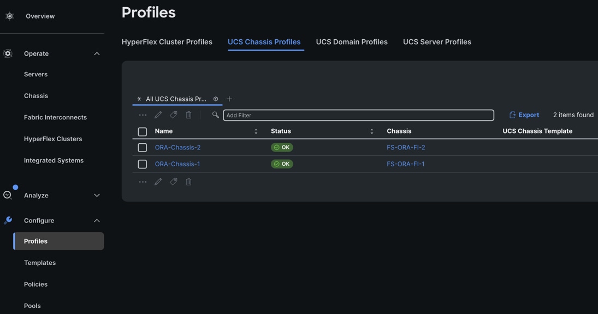Image resolution: width=598 pixels, height=314 pixels.
Task: Switch to the UCS Server Profiles tab
Action: coord(437,42)
